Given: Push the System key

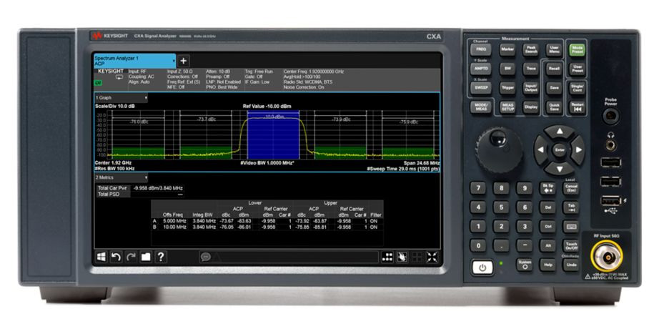Looking at the screenshot, I should pos(525,265).
